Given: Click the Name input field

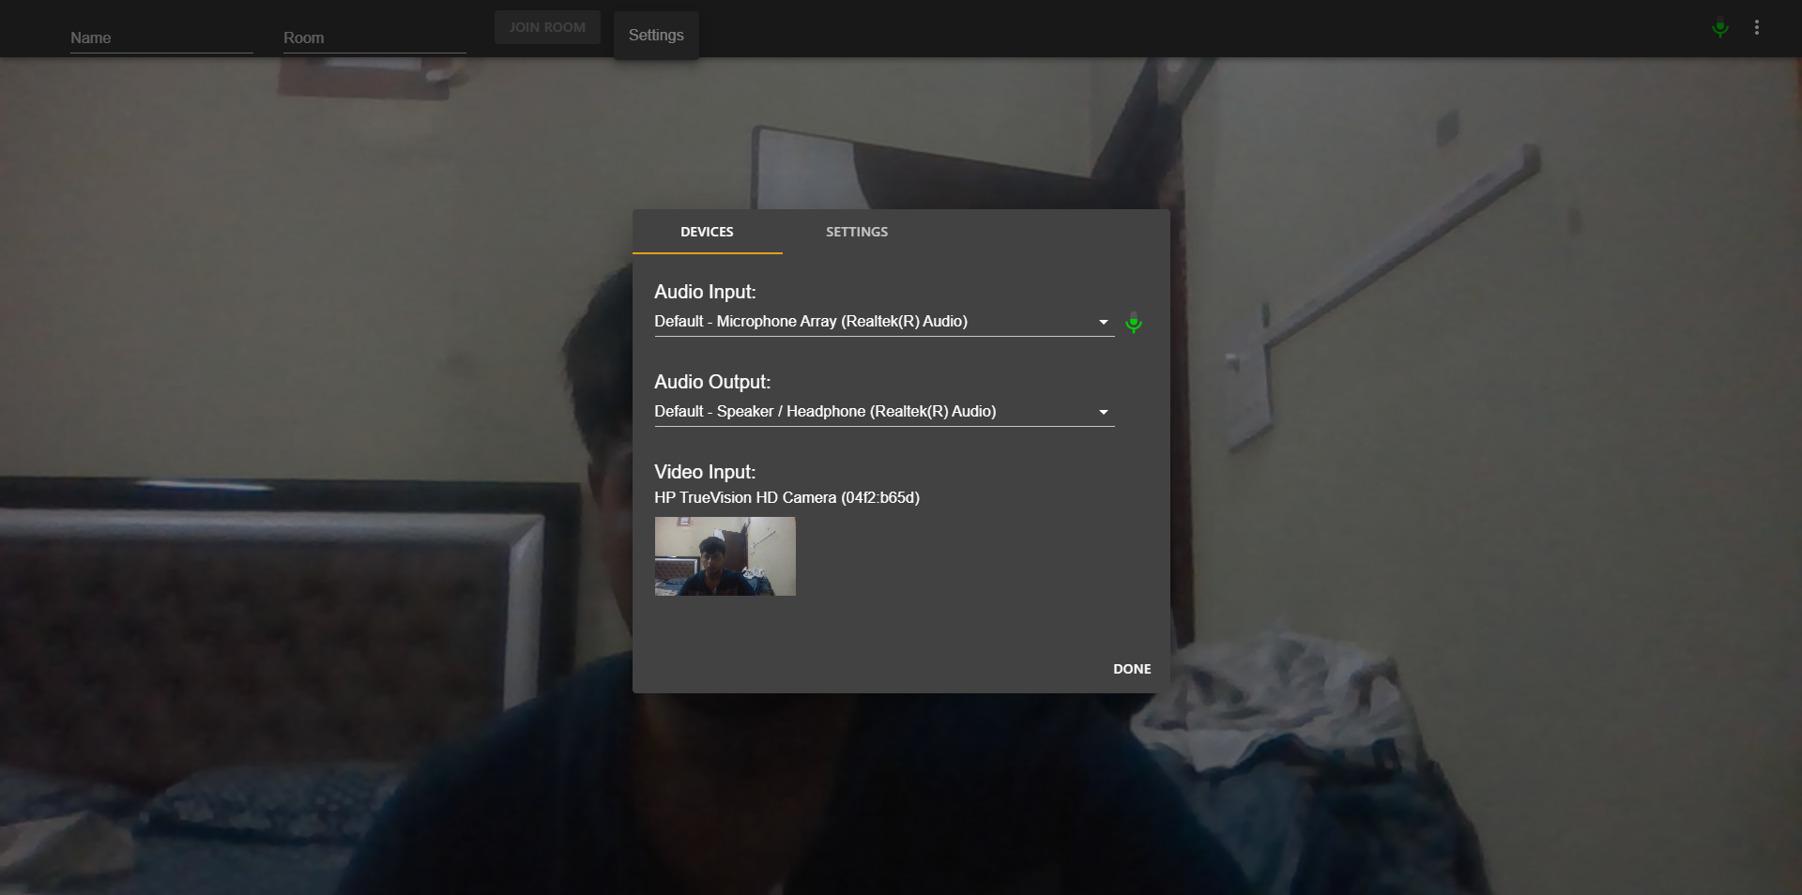Looking at the screenshot, I should pos(160,38).
